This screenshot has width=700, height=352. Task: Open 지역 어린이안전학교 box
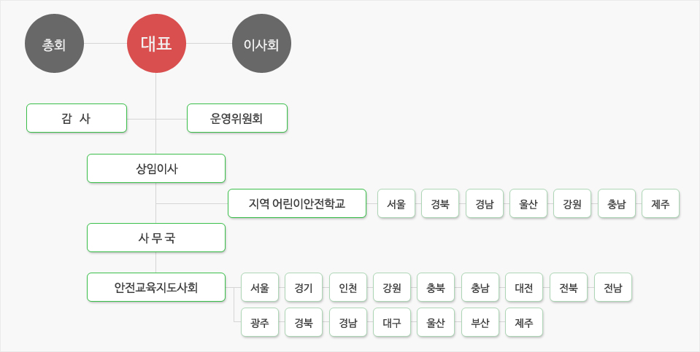297,203
